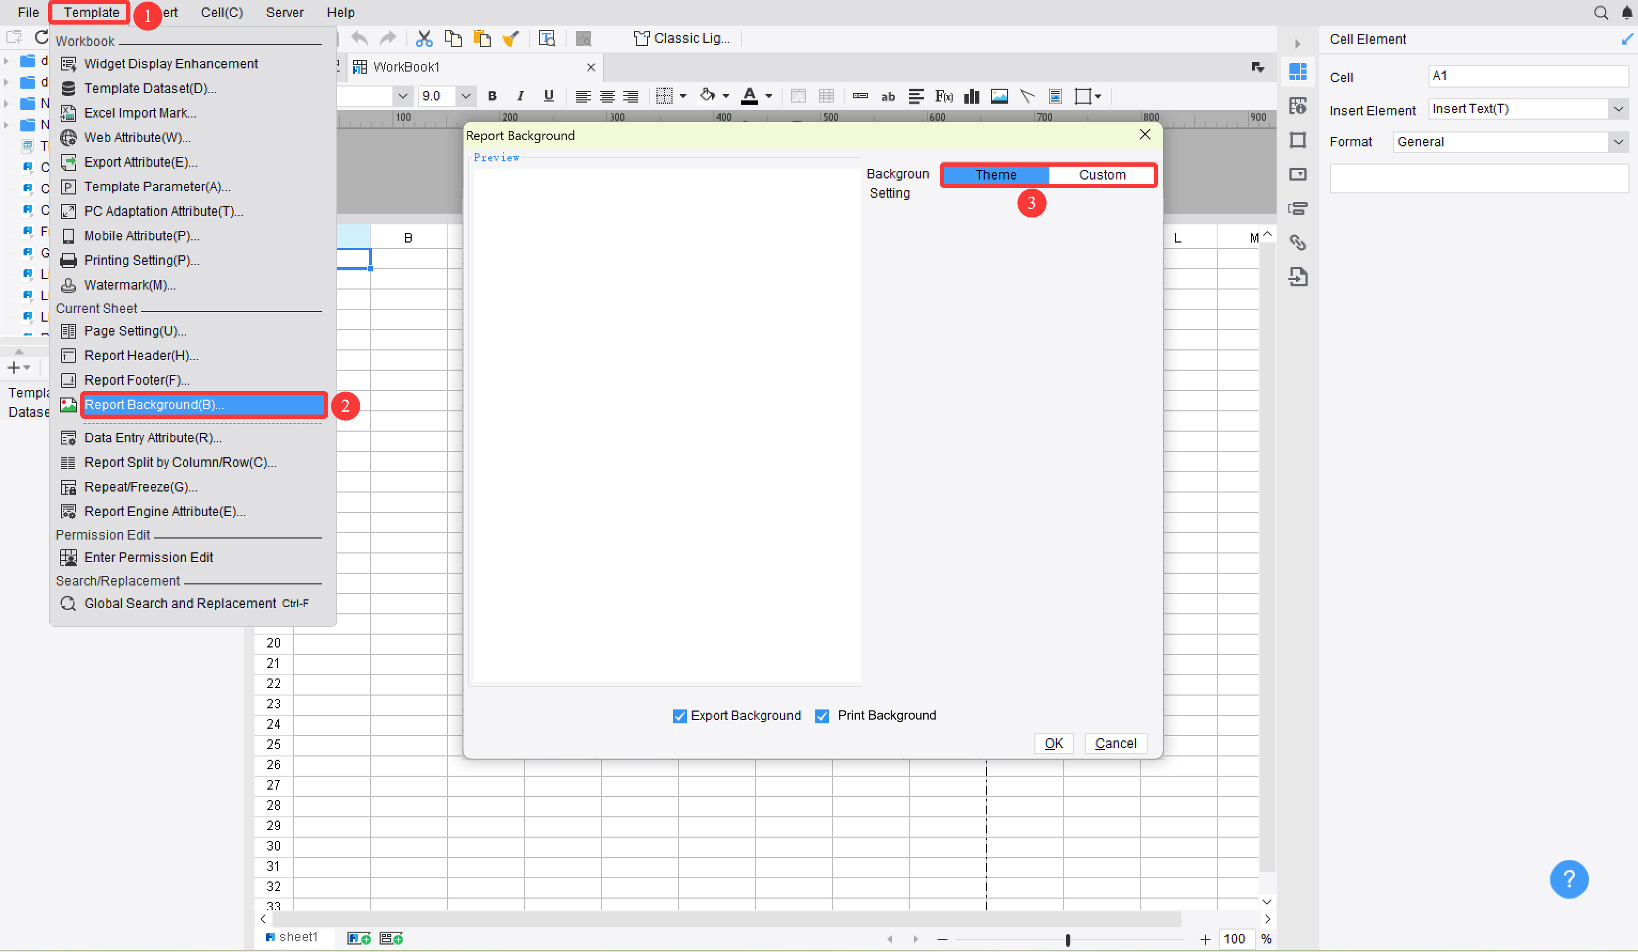The height and width of the screenshot is (952, 1638).
Task: Switch to the Custom background tab
Action: (1102, 175)
